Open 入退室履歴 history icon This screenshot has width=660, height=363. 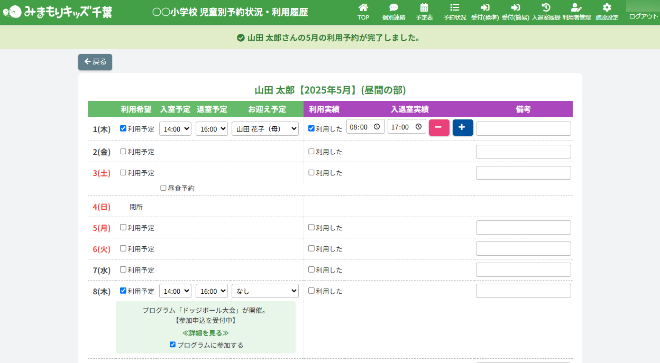point(546,8)
